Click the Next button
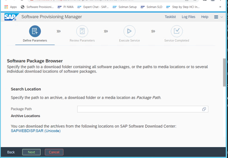 pos(31,152)
